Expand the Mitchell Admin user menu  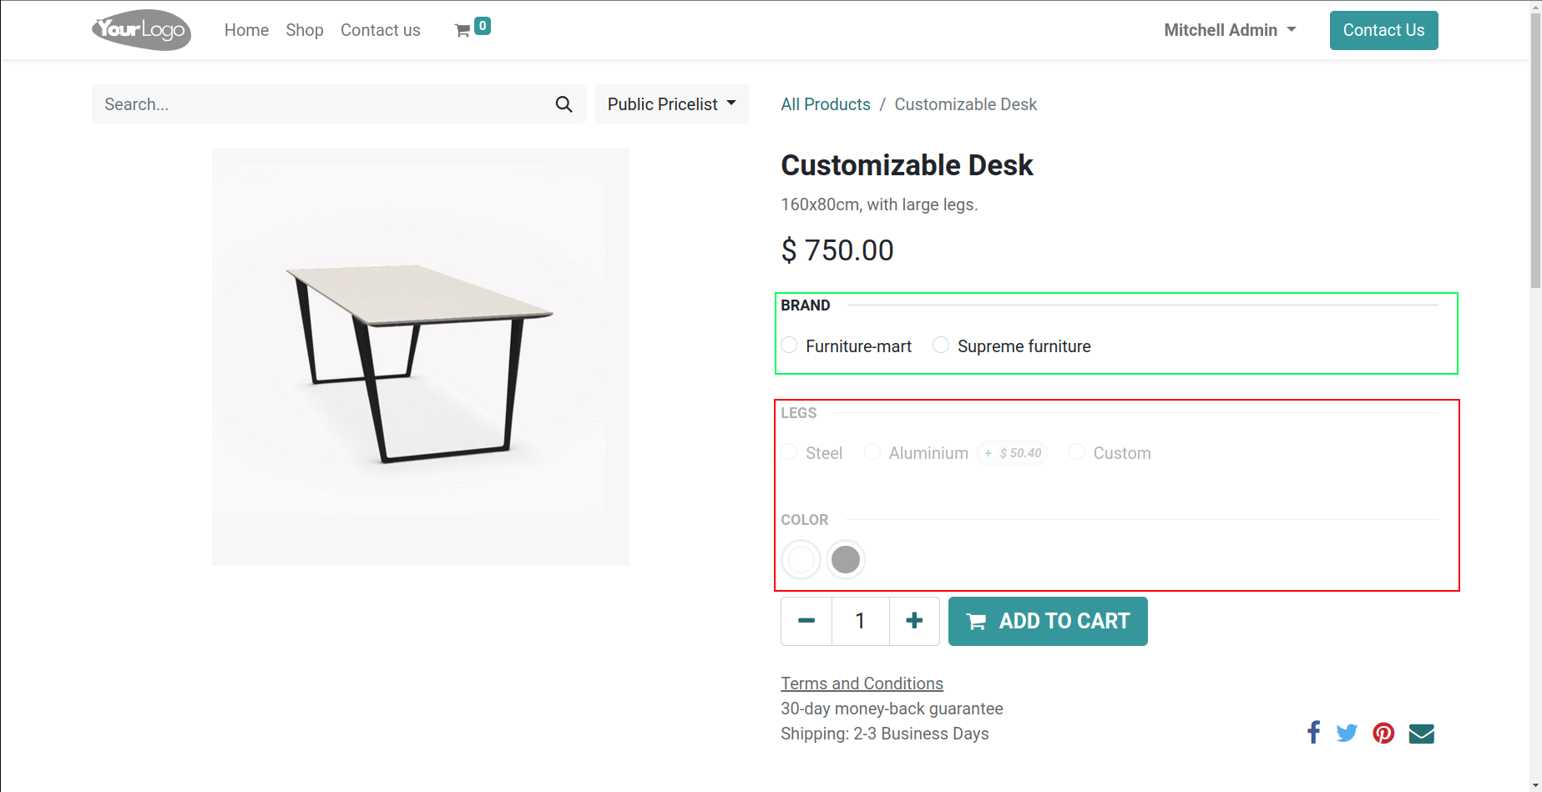[1230, 30]
